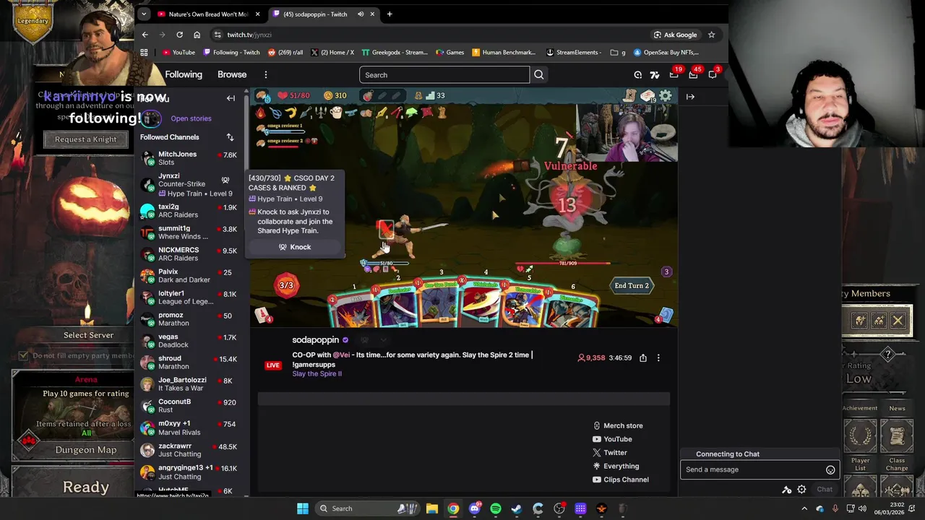
Task: Open NICKMERCS channel in sidebar
Action: coord(189,254)
